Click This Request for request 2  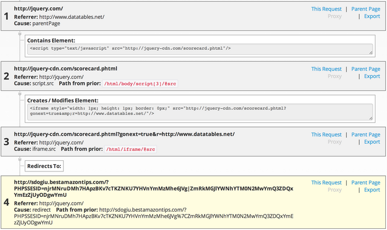click(x=326, y=69)
